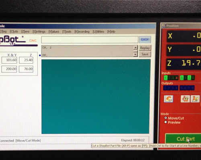The width and height of the screenshot is (201, 160).
Task: Click the Z value field 25.40
Action: [x=26, y=60]
